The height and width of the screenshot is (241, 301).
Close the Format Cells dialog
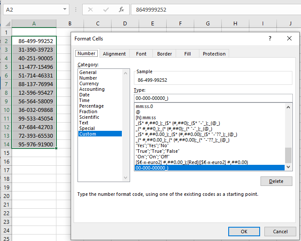289,38
